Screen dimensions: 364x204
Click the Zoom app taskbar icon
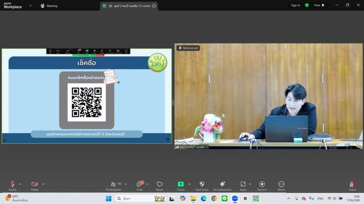(x=235, y=199)
